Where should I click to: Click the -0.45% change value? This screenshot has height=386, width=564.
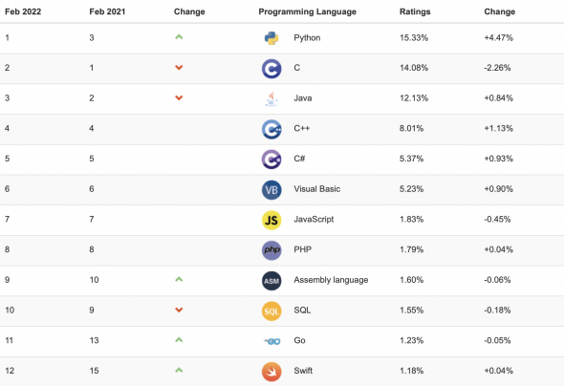[497, 219]
